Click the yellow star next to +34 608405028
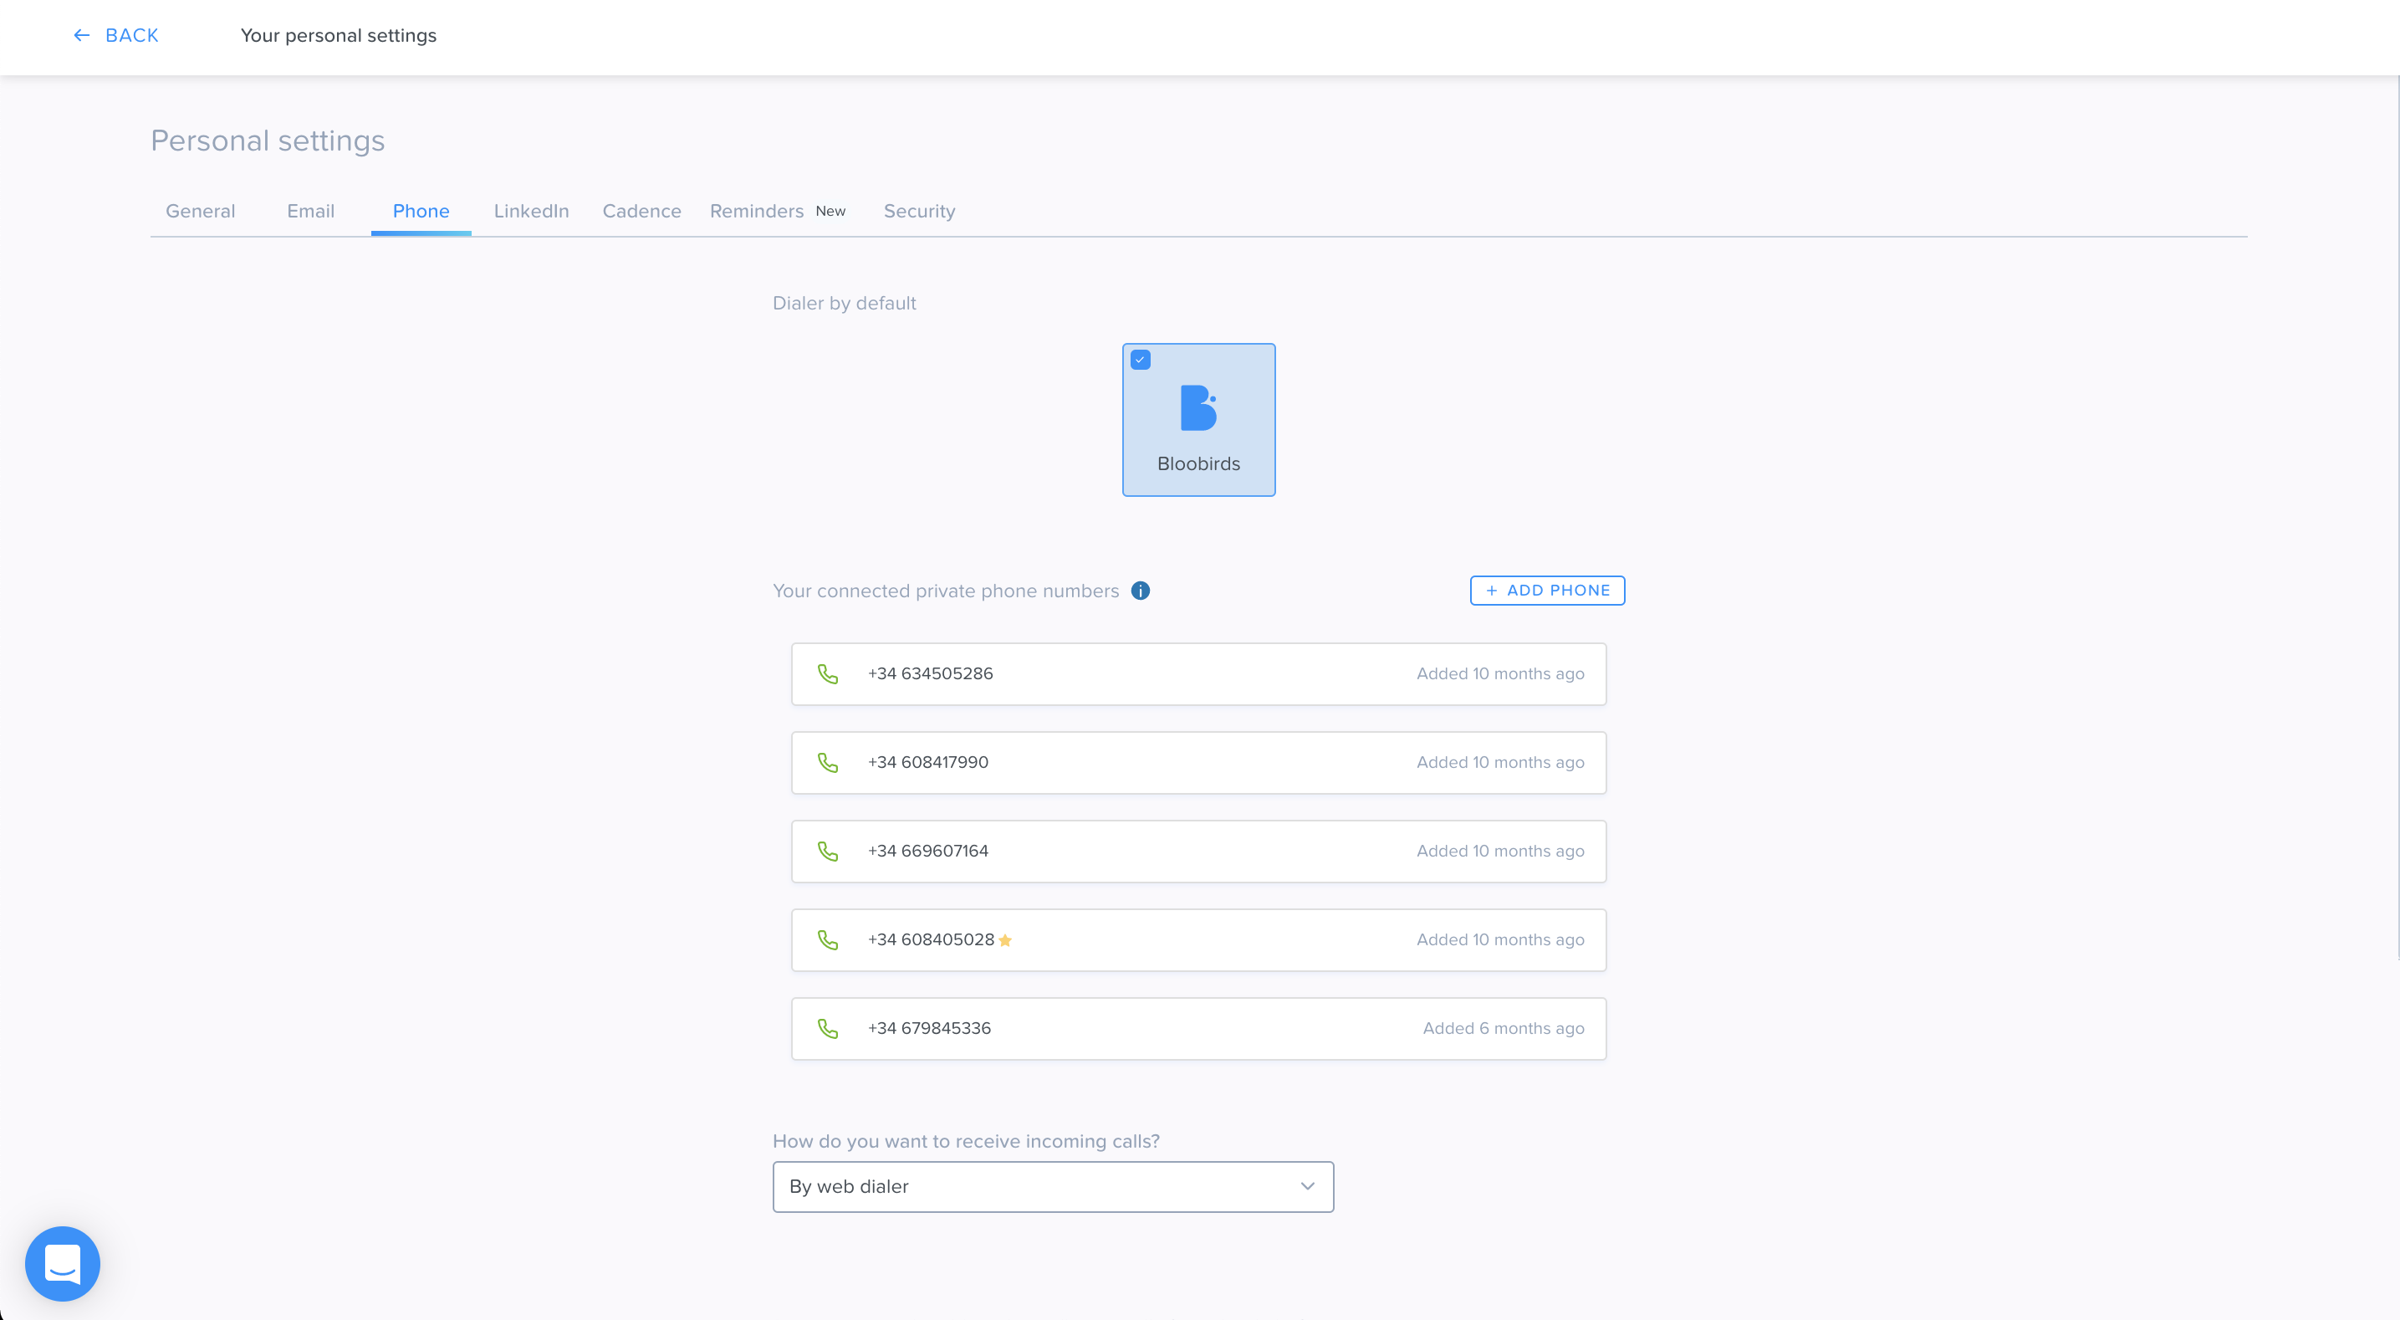The height and width of the screenshot is (1320, 2400). coord(1005,939)
